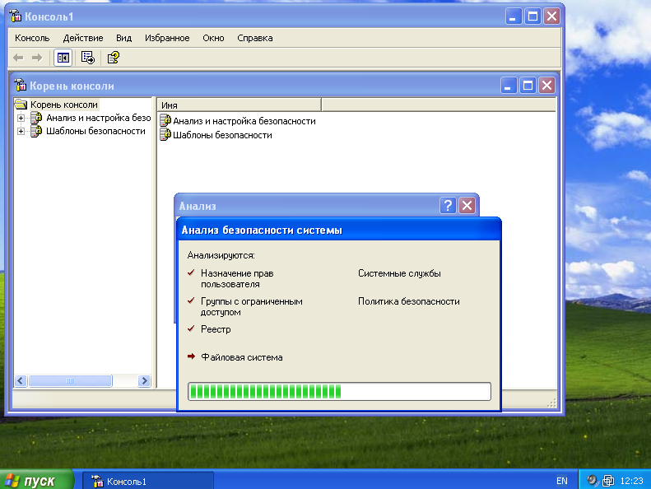651x489 pixels.
Task: Click the Файловая система item text
Action: point(242,357)
